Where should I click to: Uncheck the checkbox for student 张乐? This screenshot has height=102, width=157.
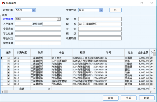[8, 61]
